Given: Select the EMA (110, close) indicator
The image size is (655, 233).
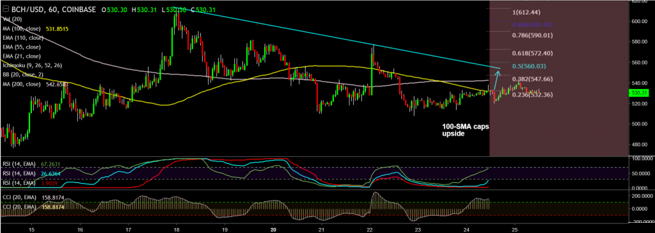Looking at the screenshot, I should [x=22, y=38].
